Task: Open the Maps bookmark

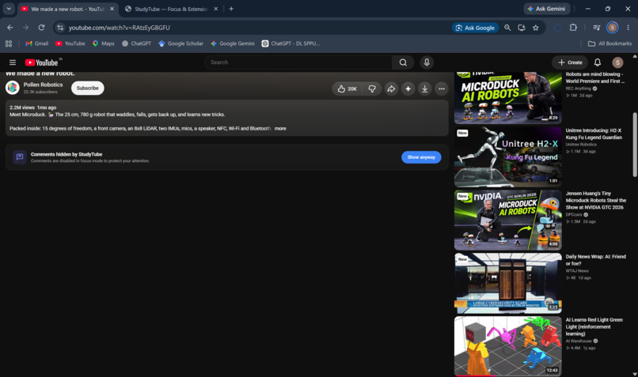Action: tap(104, 43)
